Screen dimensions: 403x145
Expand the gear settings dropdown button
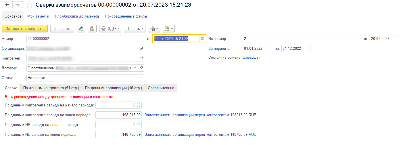click(154, 28)
